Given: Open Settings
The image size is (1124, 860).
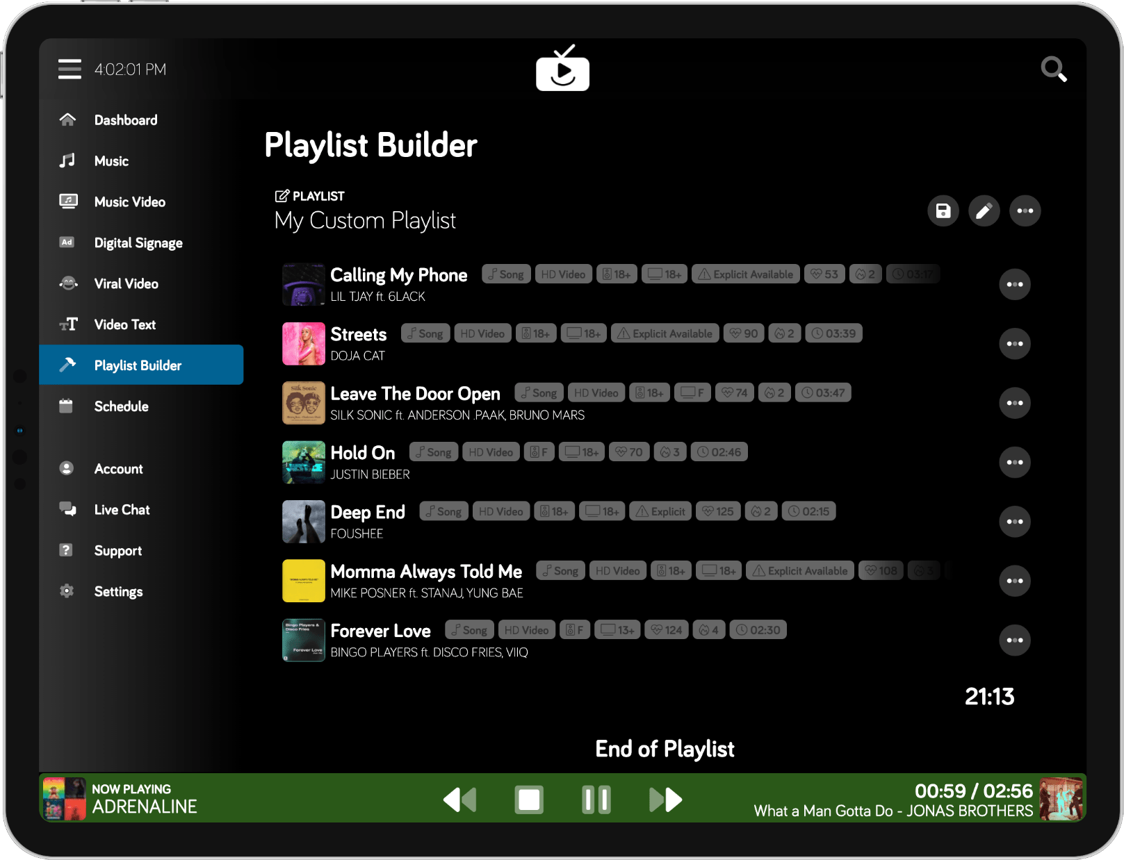Looking at the screenshot, I should [x=141, y=592].
